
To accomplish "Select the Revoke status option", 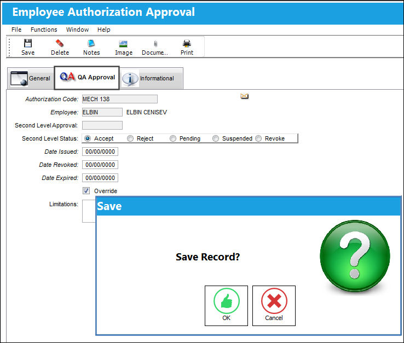I will coord(258,138).
